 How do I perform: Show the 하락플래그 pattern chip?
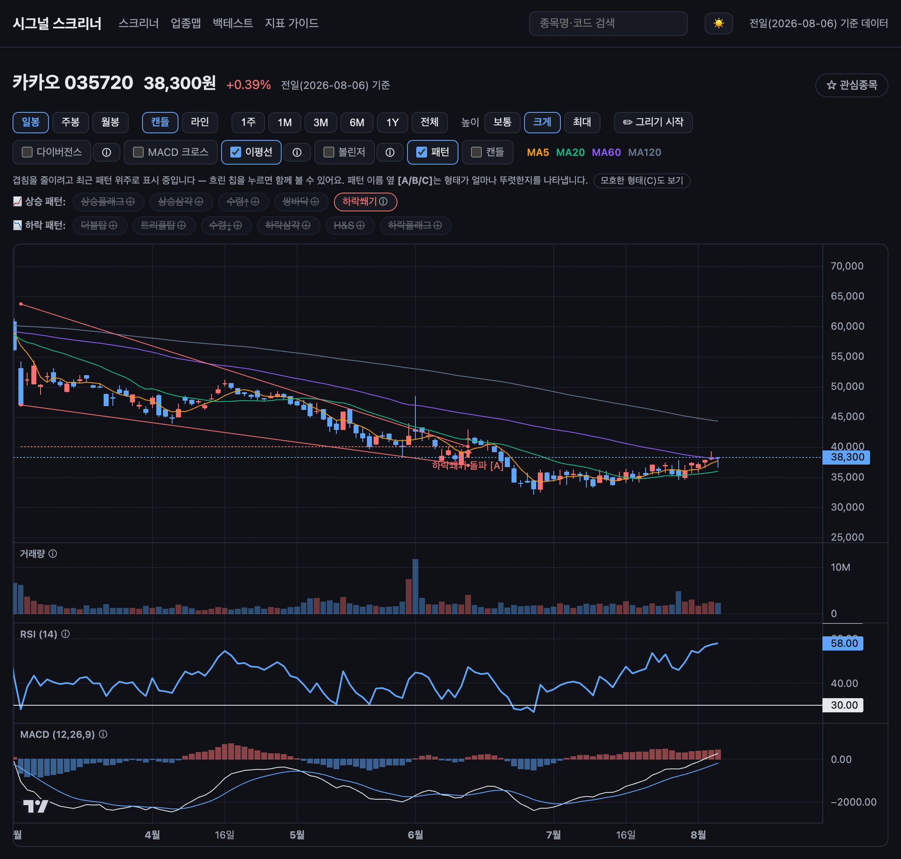415,225
